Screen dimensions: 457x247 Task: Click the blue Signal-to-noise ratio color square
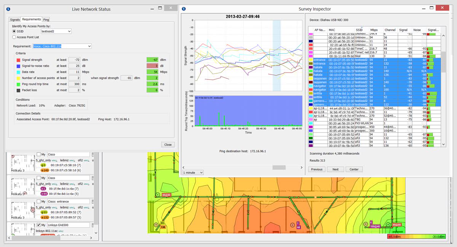coord(18,66)
